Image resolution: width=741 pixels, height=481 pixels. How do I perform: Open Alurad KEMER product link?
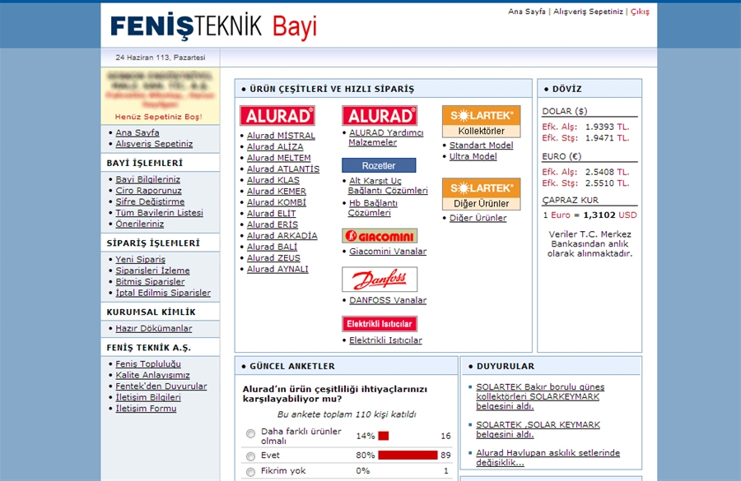click(x=277, y=192)
